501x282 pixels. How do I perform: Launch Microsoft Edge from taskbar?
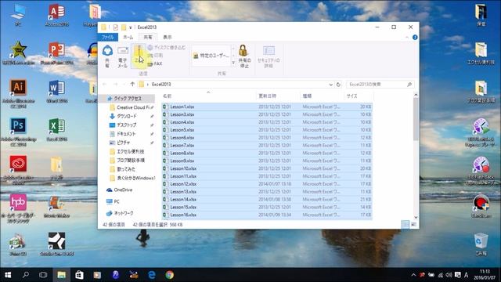(x=152, y=275)
